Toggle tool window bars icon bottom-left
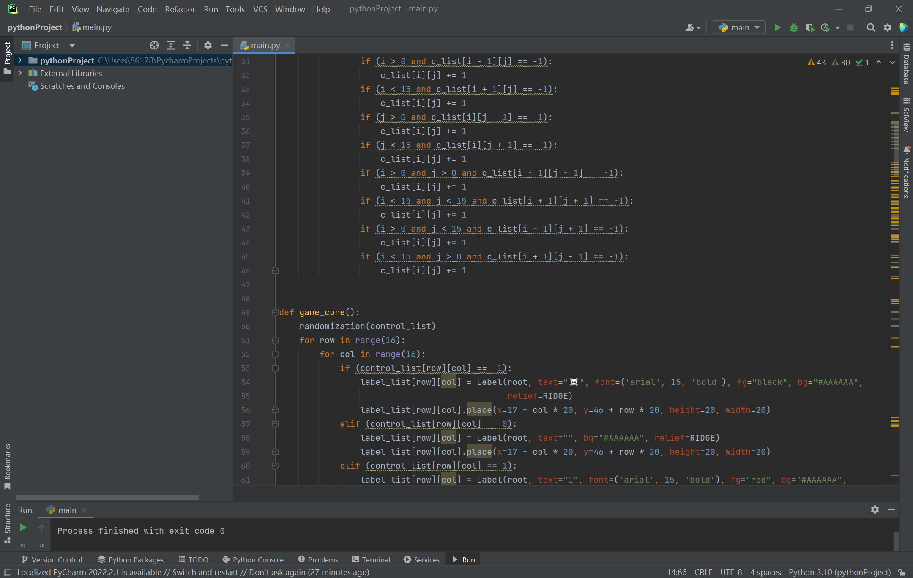Image resolution: width=913 pixels, height=578 pixels. [x=7, y=572]
